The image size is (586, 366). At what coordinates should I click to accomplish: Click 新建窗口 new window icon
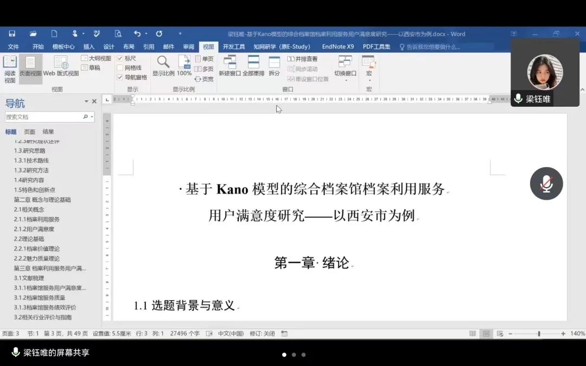(x=230, y=66)
